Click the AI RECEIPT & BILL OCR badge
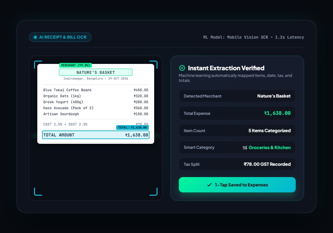 pyautogui.click(x=60, y=37)
